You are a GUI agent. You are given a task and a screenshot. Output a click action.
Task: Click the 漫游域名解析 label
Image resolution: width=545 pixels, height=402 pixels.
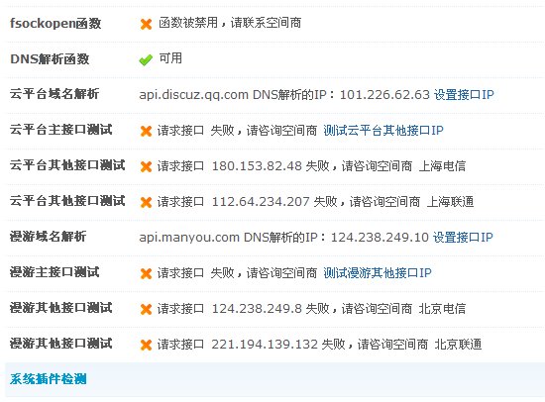click(48, 237)
